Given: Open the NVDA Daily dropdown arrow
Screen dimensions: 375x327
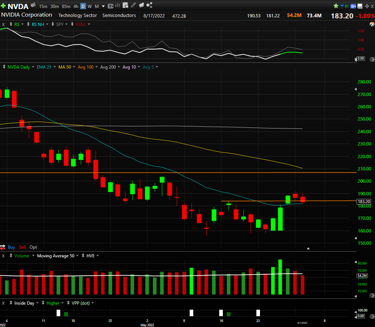Looking at the screenshot, I should click(x=33, y=67).
